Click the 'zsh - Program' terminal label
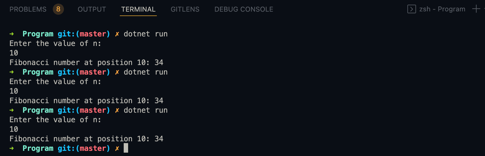The width and height of the screenshot is (485, 156). [442, 9]
